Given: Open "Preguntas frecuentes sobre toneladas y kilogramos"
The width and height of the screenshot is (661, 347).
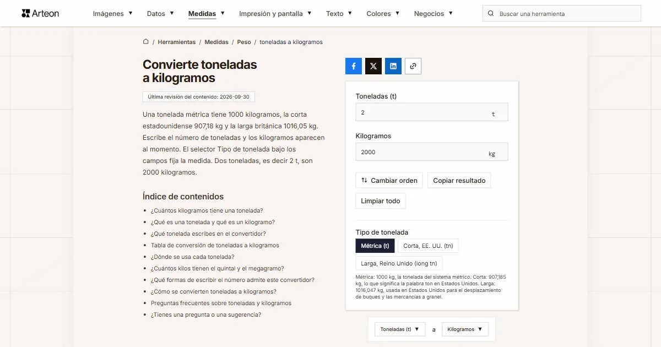Looking at the screenshot, I should click(x=221, y=303).
